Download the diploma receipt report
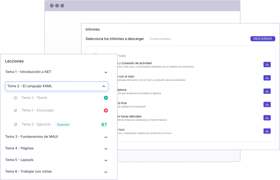Screen dimensions: 280x180 (x=267, y=91)
